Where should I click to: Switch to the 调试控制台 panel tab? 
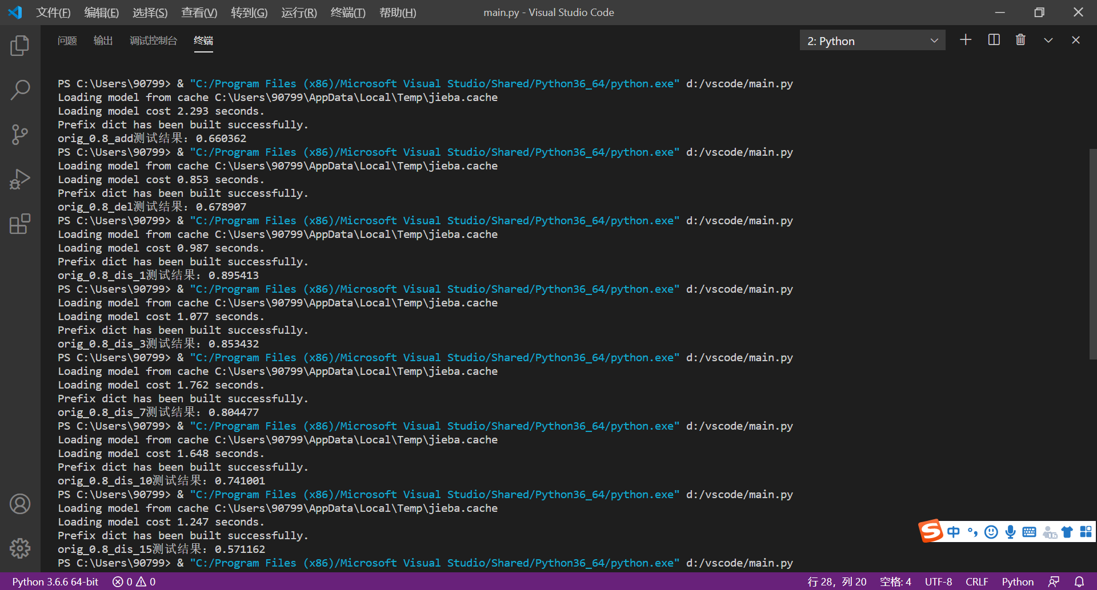click(154, 41)
